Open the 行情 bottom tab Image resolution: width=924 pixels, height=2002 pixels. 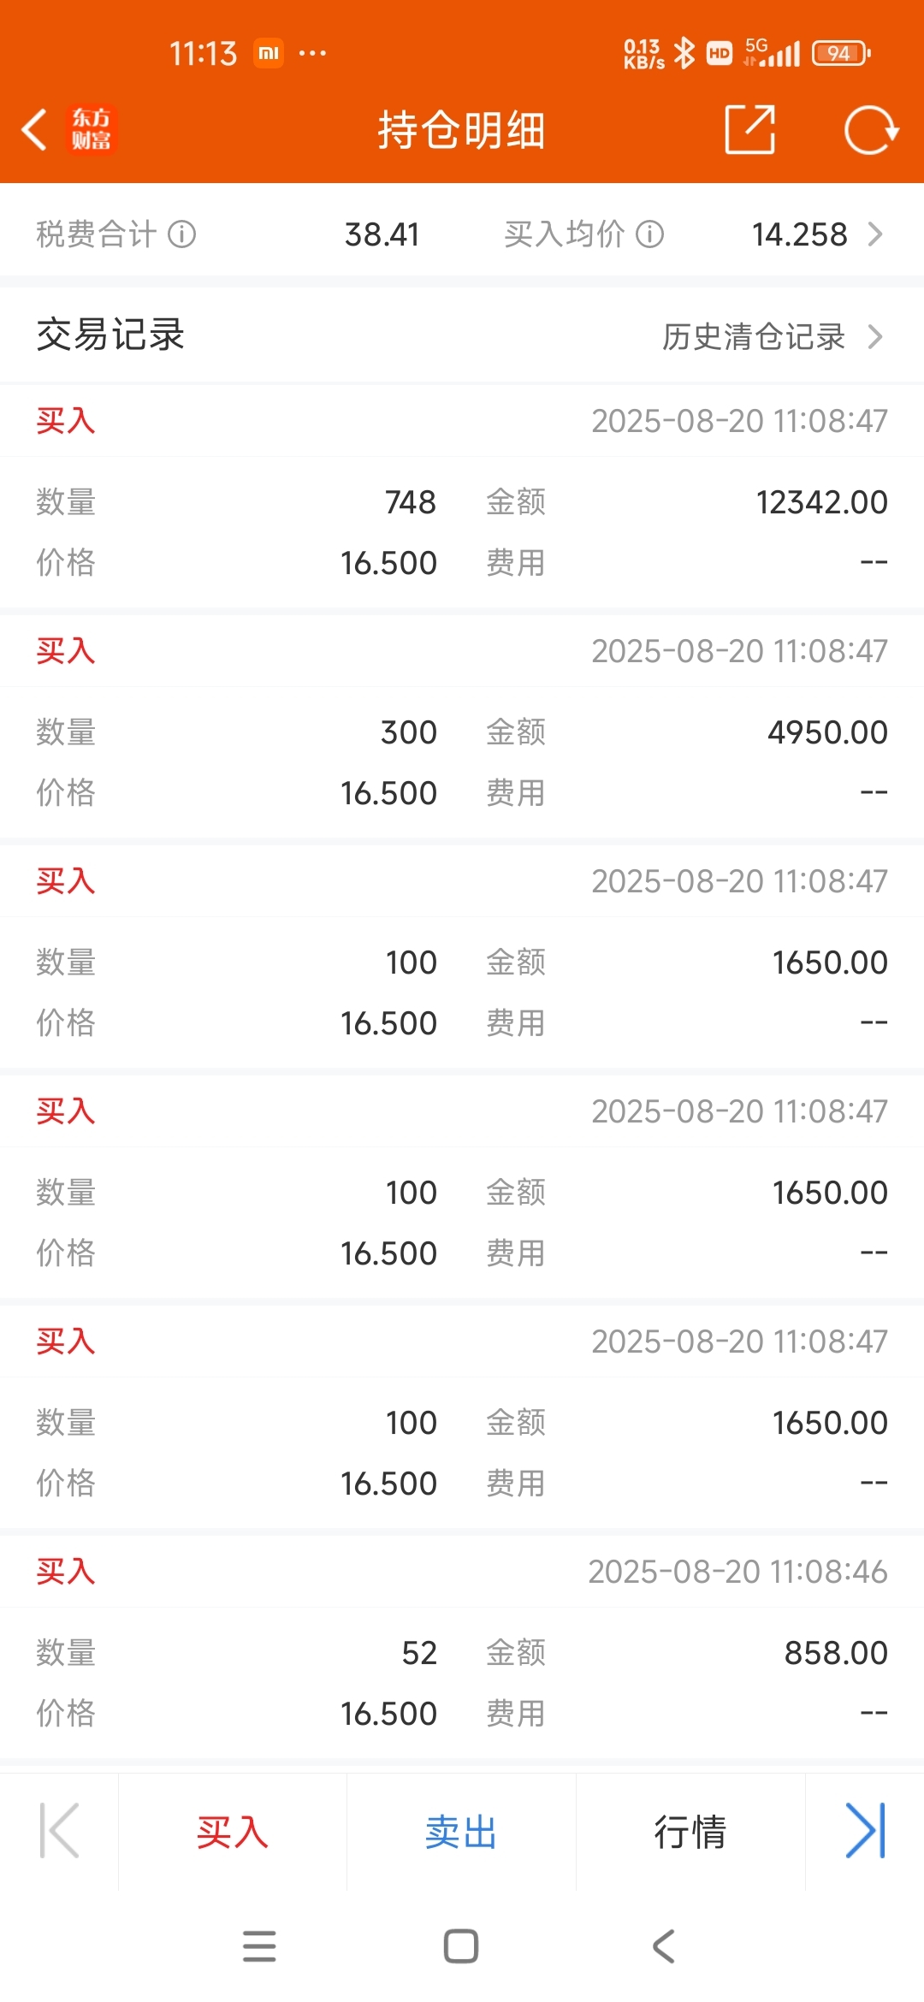[690, 1832]
